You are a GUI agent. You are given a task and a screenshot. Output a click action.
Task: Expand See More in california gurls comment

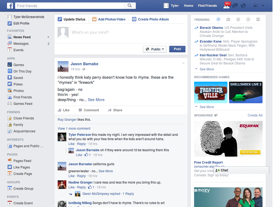[x=106, y=171]
